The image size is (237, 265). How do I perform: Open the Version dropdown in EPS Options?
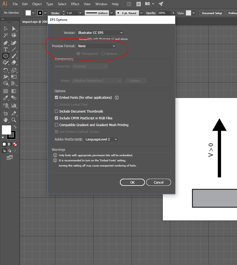pyautogui.click(x=100, y=33)
